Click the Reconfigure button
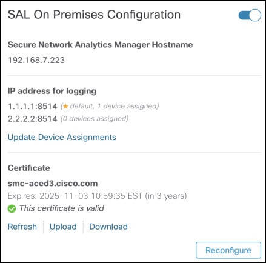The width and height of the screenshot is (266, 263). click(228, 250)
